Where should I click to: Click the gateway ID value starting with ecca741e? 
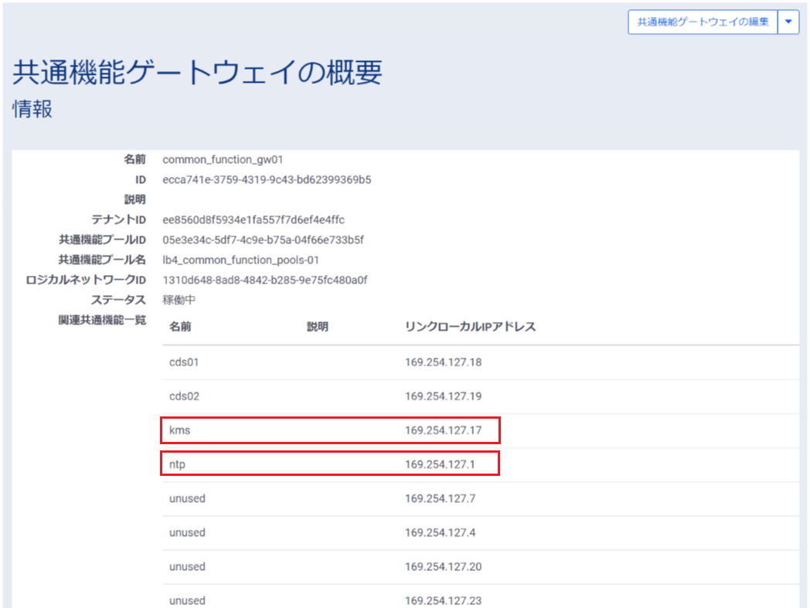click(x=267, y=180)
